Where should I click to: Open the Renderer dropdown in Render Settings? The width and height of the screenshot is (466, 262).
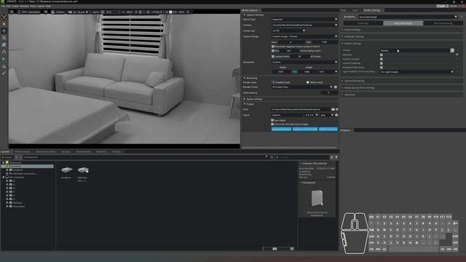pos(408,17)
